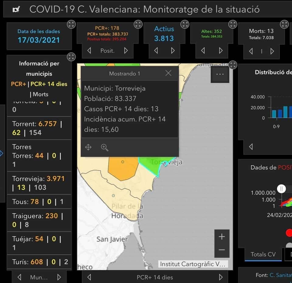Click the pan icon in the Torrevieja popup
Image resolution: width=292 pixels, height=283 pixels.
[88, 148]
